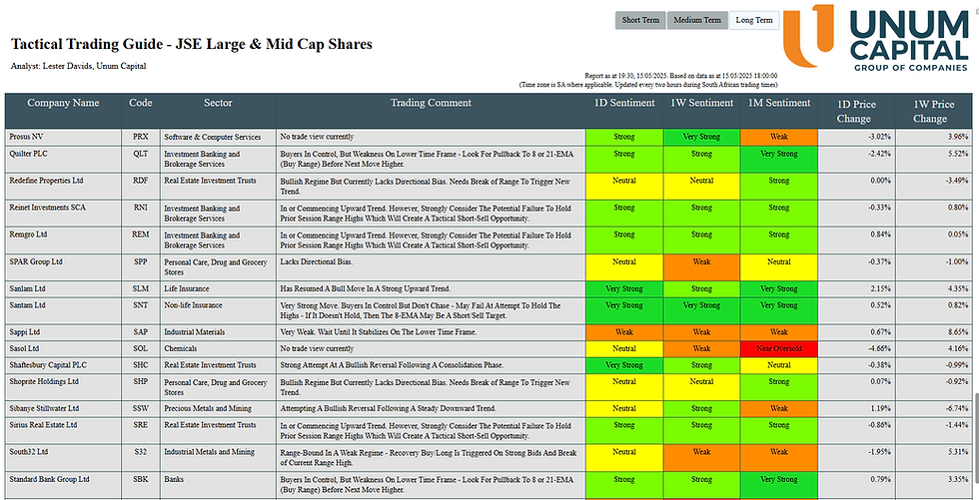Image resolution: width=979 pixels, height=500 pixels.
Task: Click Sasol Near Oversold sentiment cell
Action: 779,349
